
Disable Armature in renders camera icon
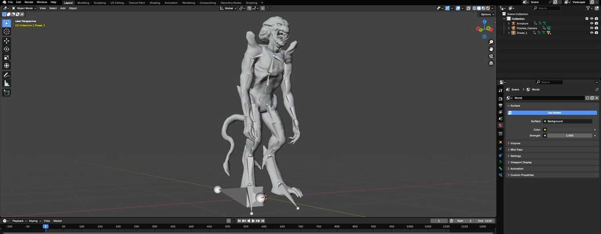597,23
